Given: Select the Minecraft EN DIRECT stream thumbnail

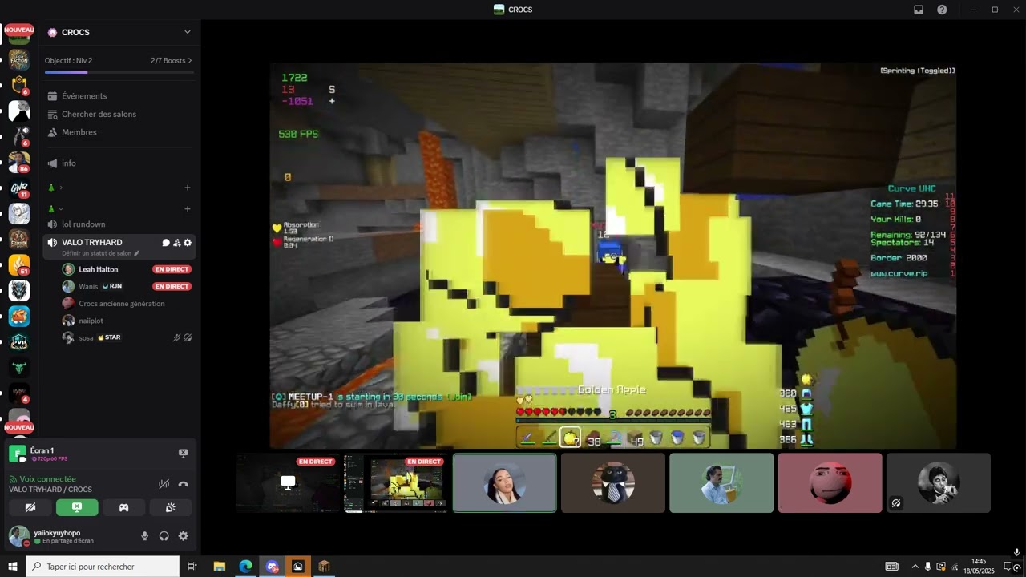Looking at the screenshot, I should (396, 482).
